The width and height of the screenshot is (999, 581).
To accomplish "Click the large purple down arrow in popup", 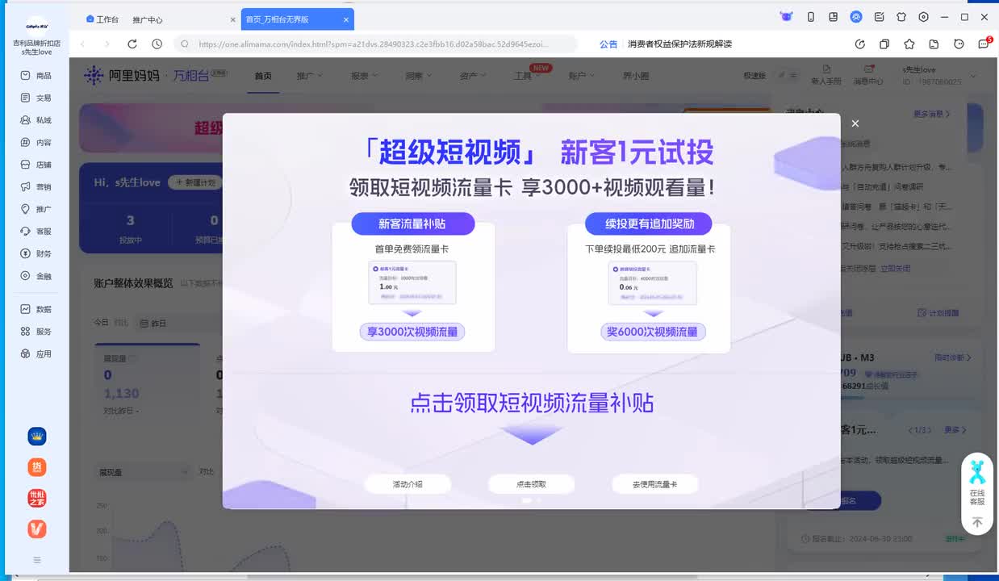I will click(x=531, y=436).
